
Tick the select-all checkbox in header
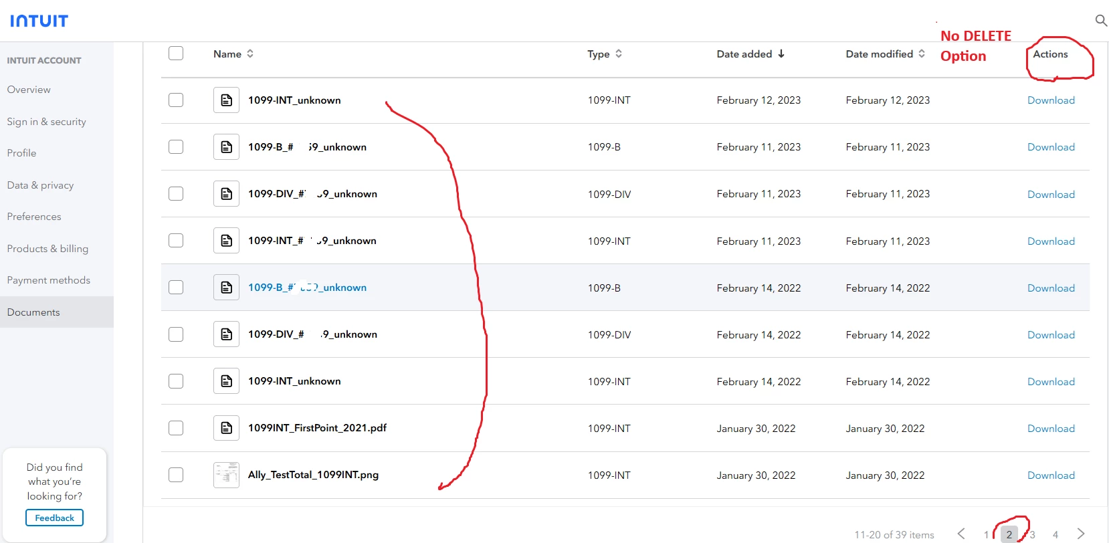[176, 53]
